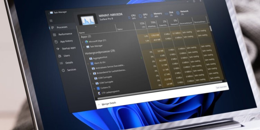Click the sort arrow above Name column
This screenshot has height=130, width=260.
coord(96,27)
